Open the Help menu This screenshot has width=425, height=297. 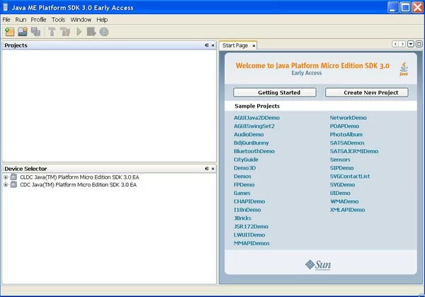coord(102,20)
